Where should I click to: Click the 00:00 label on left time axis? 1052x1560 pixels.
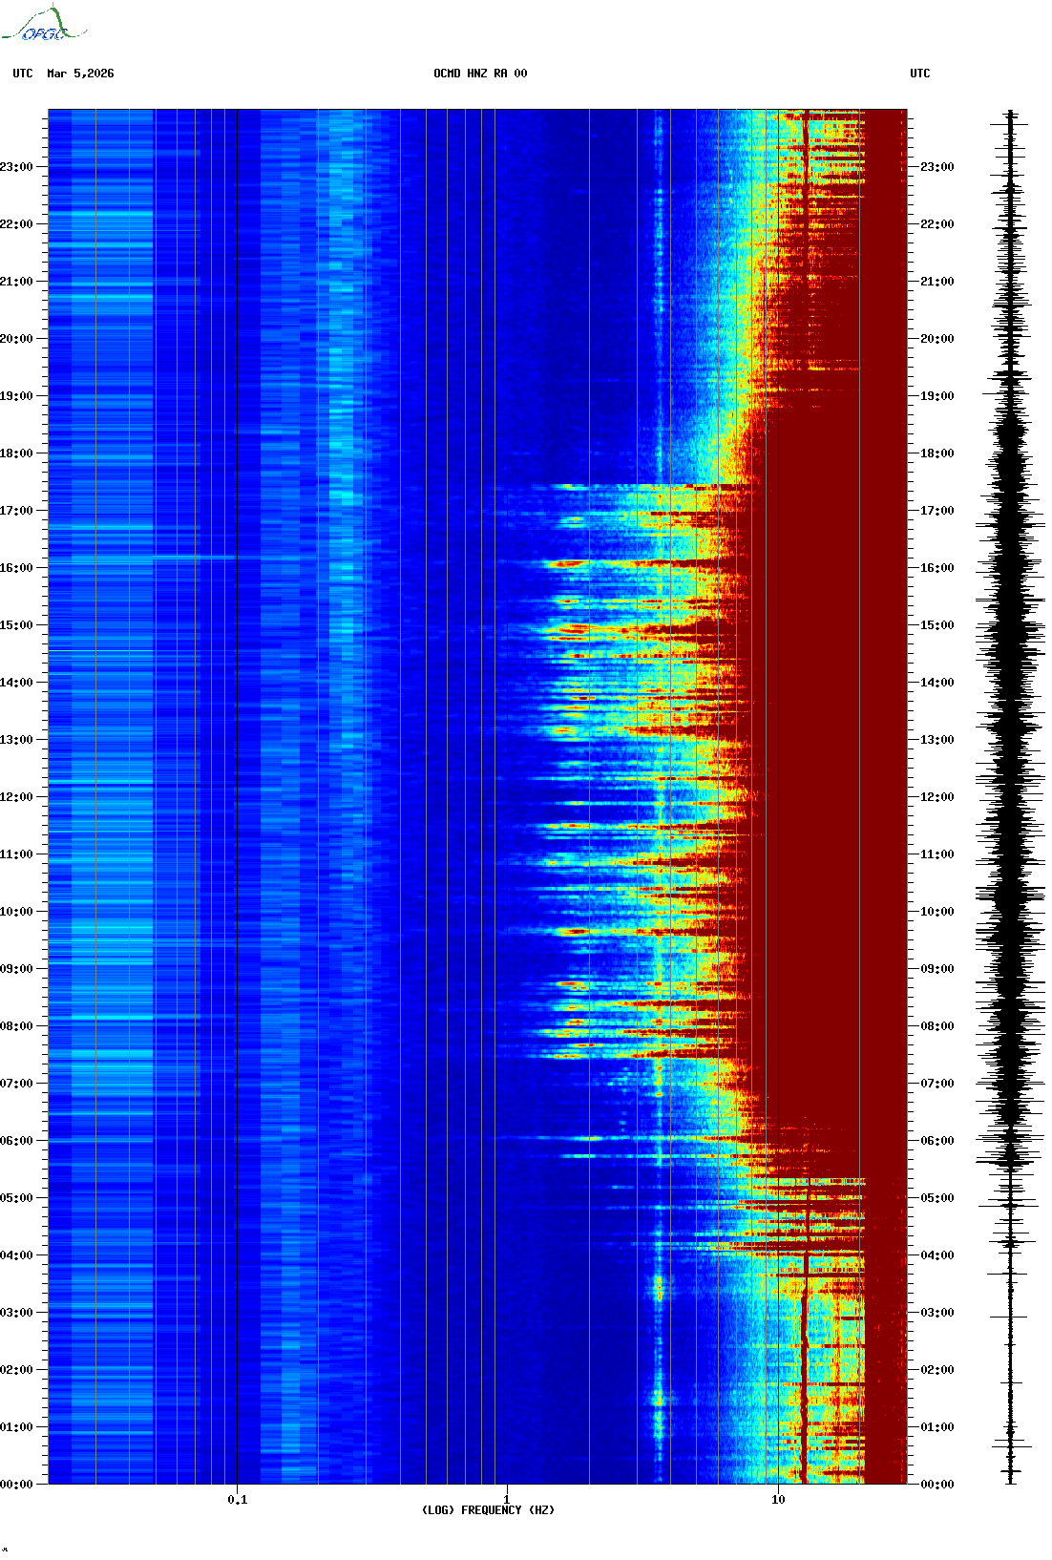click(x=16, y=1485)
